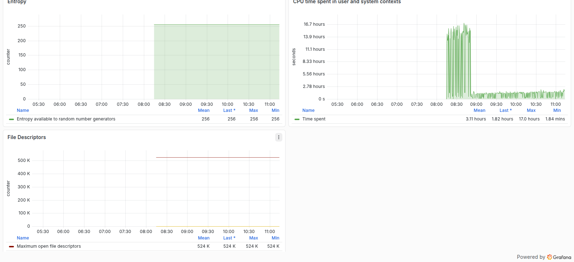Click the CPU usage spike in chart
Screen dimensions: 574x262
tap(459, 61)
